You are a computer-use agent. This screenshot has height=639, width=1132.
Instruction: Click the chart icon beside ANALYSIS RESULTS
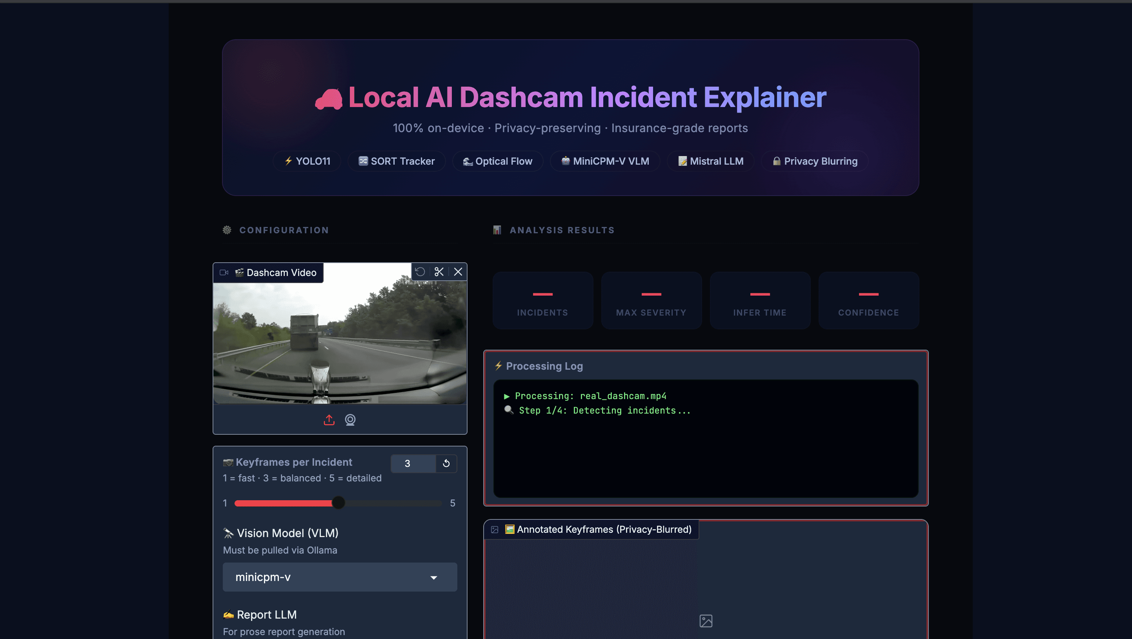pos(497,230)
